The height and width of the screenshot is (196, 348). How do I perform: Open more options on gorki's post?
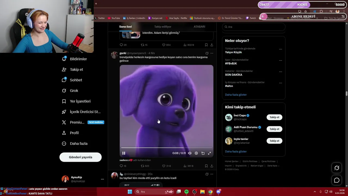[x=212, y=53]
